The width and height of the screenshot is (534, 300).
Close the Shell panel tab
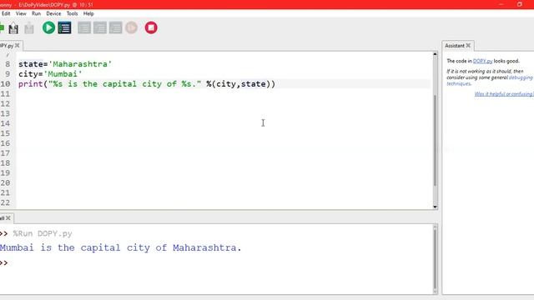[x=8, y=217]
